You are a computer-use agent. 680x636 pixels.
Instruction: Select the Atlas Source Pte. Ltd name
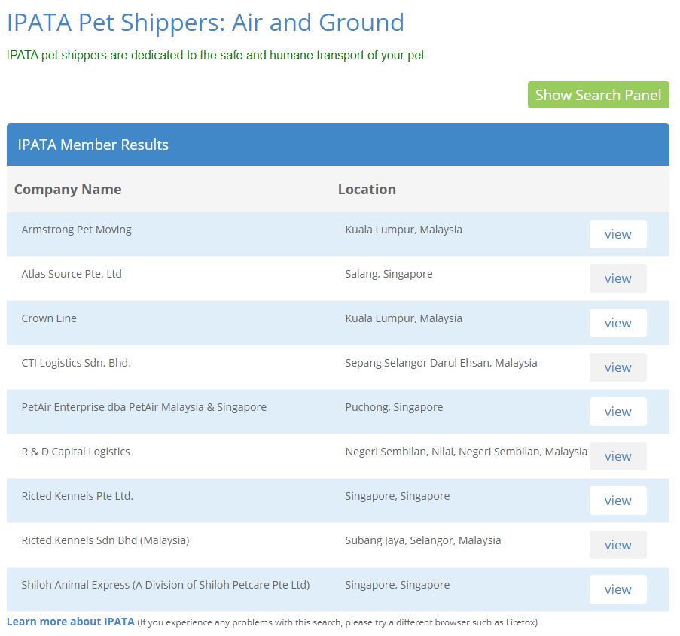point(72,274)
